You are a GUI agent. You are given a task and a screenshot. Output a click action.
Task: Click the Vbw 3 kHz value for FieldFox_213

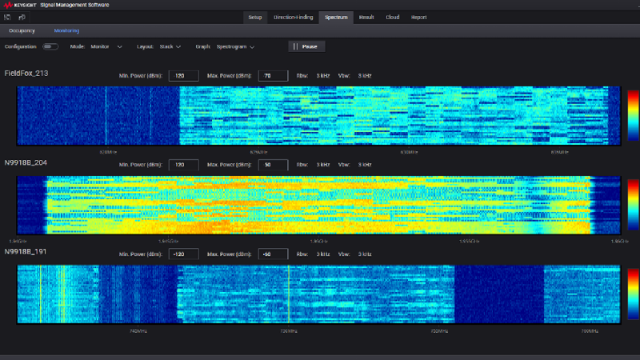click(365, 75)
